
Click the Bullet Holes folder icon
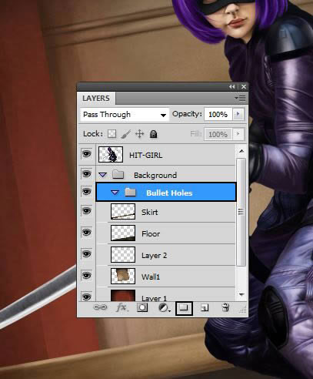coord(130,192)
